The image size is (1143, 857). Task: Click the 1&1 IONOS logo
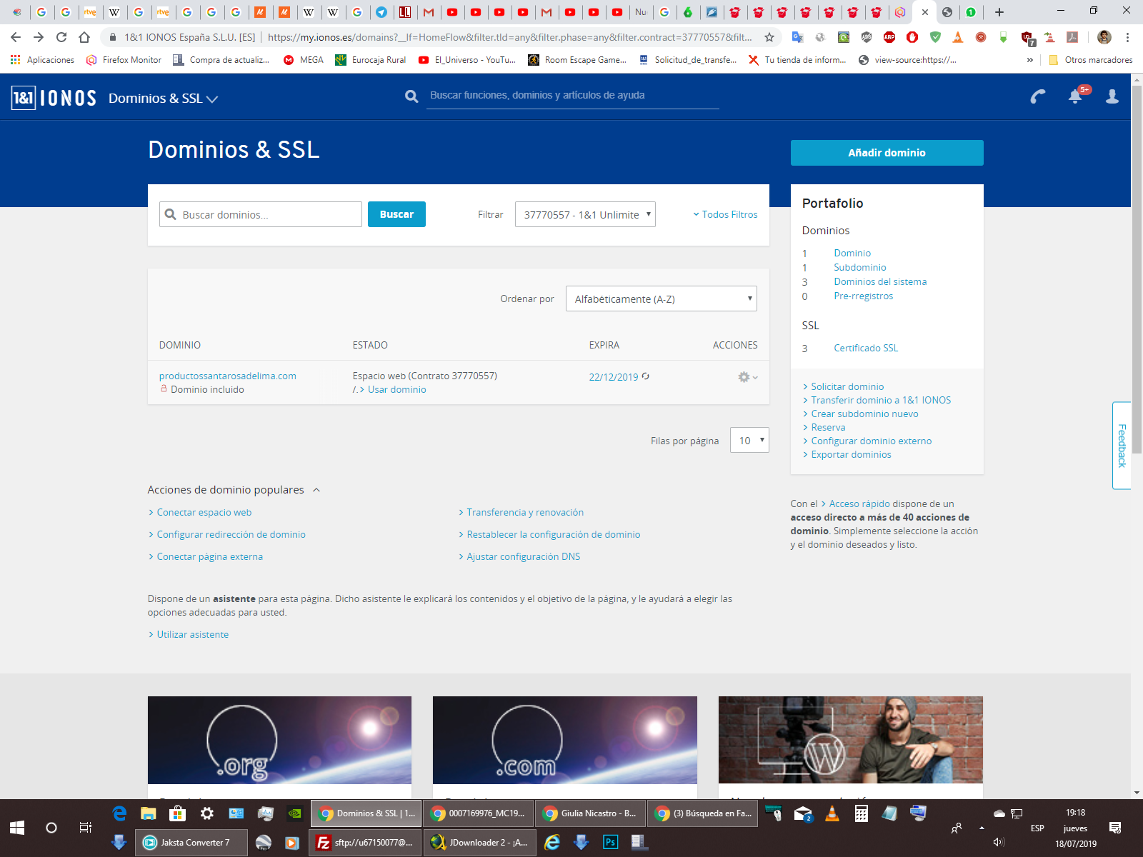point(54,98)
